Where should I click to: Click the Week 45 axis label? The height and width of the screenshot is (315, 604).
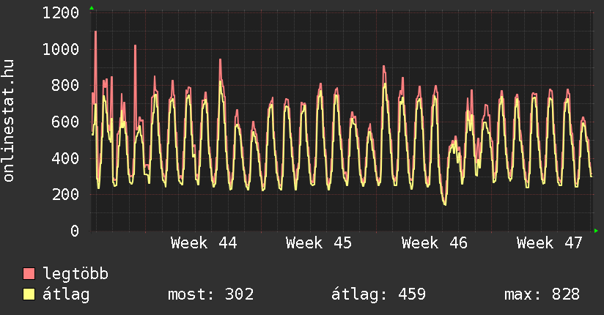319,242
